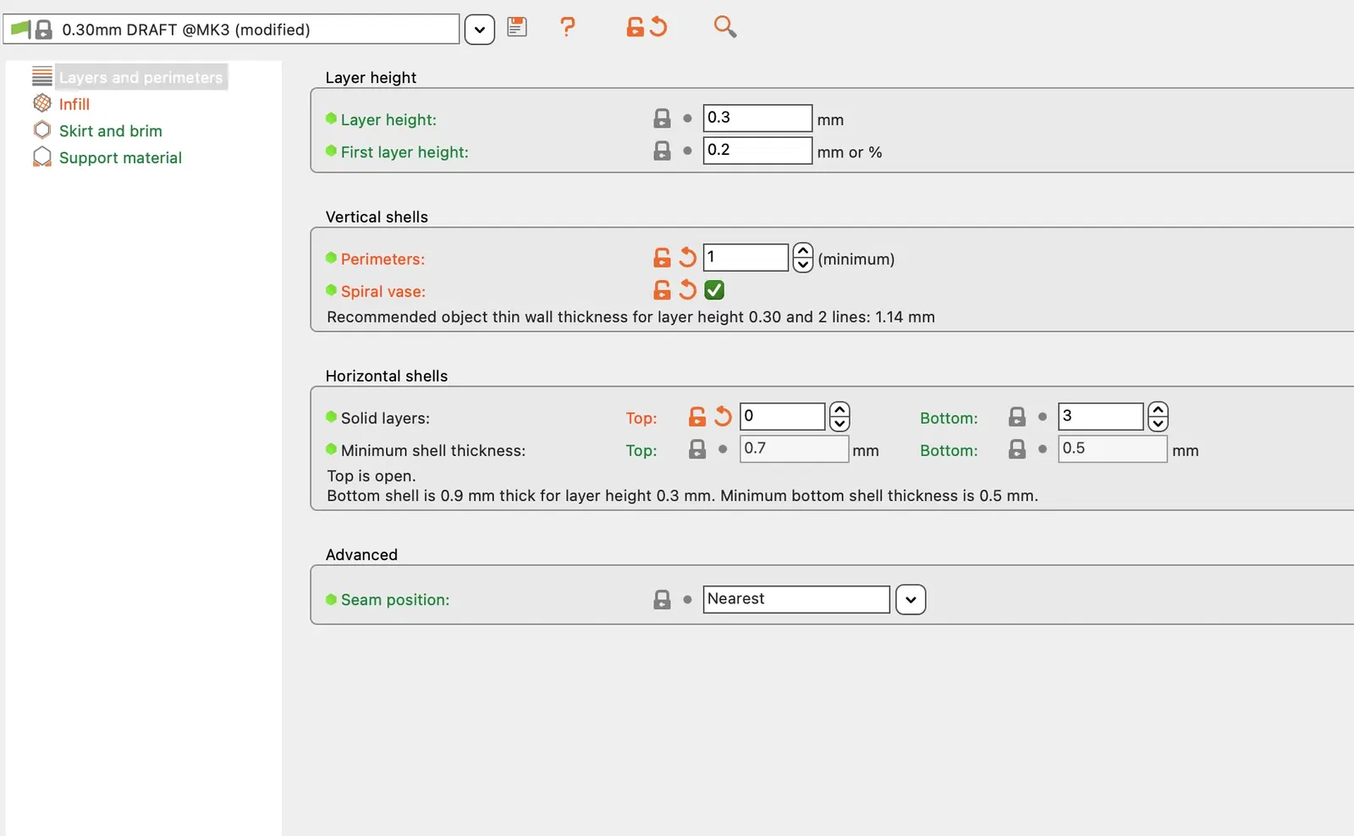Click the orange question mark help icon
Screen dimensions: 1354x836
568,27
